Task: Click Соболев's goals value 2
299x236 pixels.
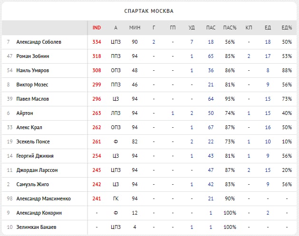Action: click(x=154, y=42)
